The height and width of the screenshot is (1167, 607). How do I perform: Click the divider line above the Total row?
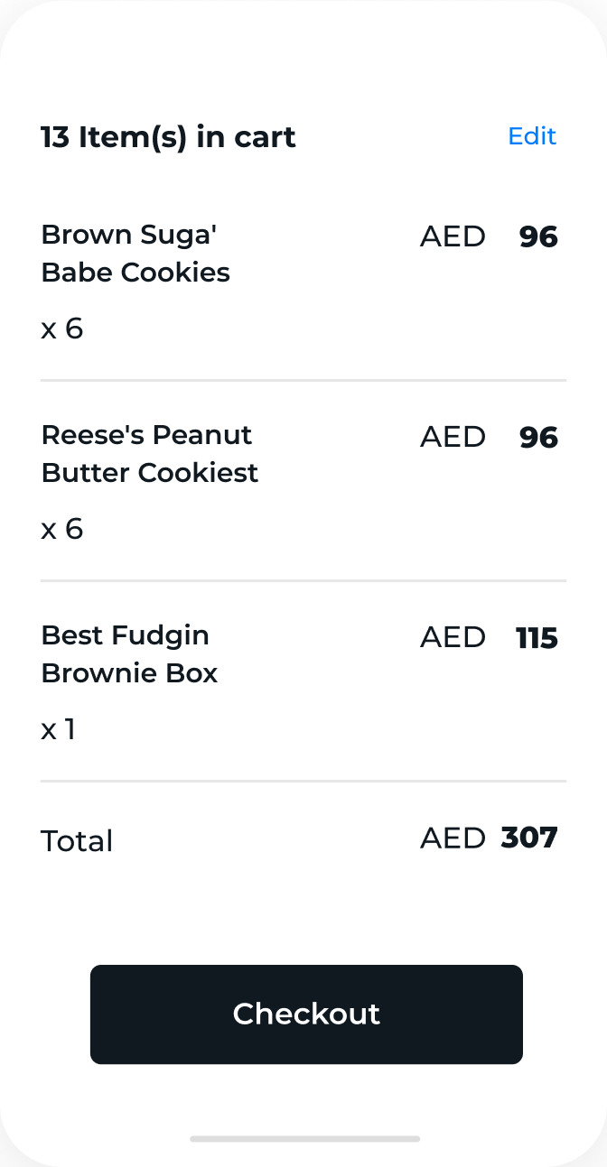[303, 781]
